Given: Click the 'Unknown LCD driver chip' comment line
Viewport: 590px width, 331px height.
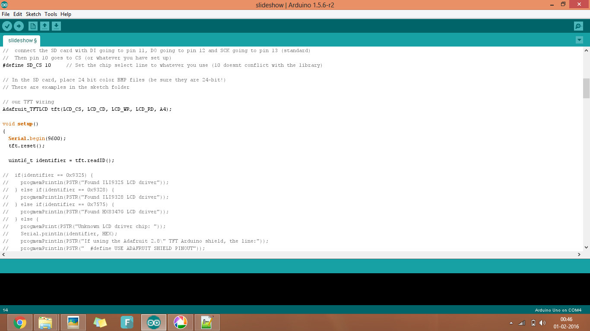Looking at the screenshot, I should (x=84, y=226).
